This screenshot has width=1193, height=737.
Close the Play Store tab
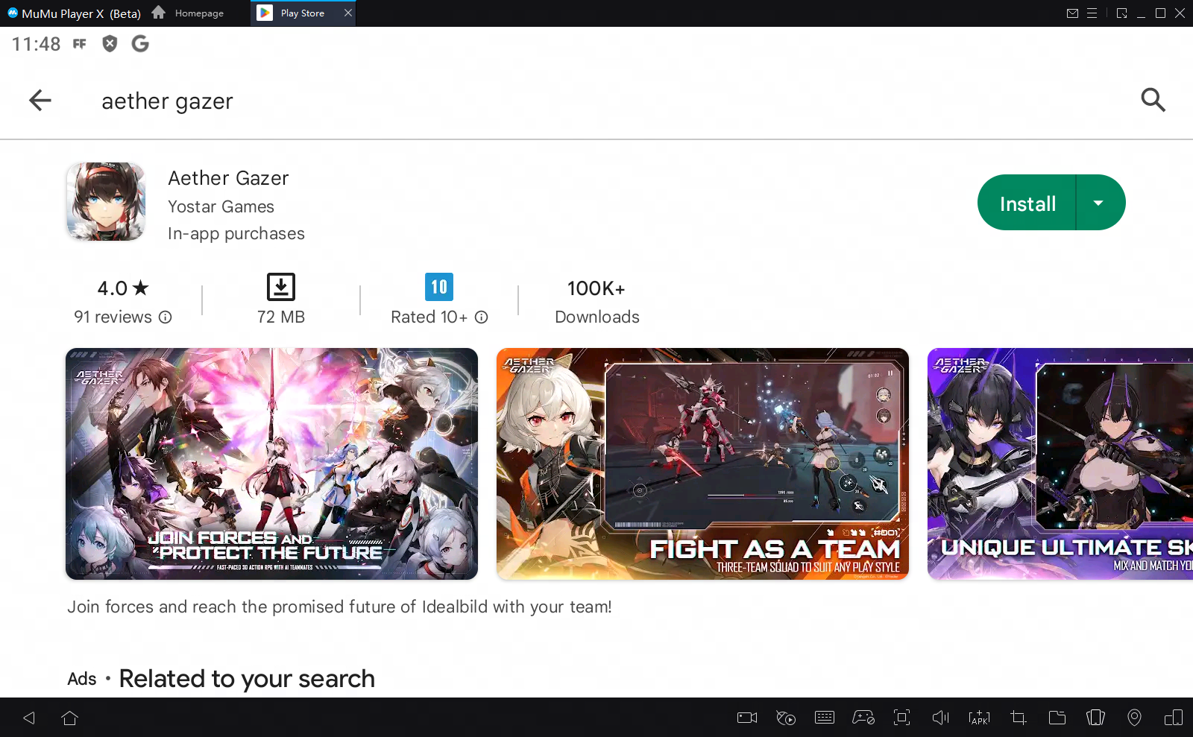347,13
